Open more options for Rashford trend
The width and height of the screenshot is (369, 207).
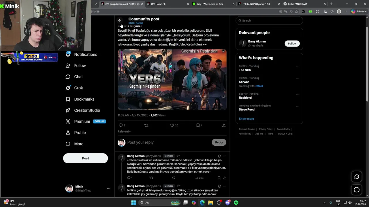point(298,94)
